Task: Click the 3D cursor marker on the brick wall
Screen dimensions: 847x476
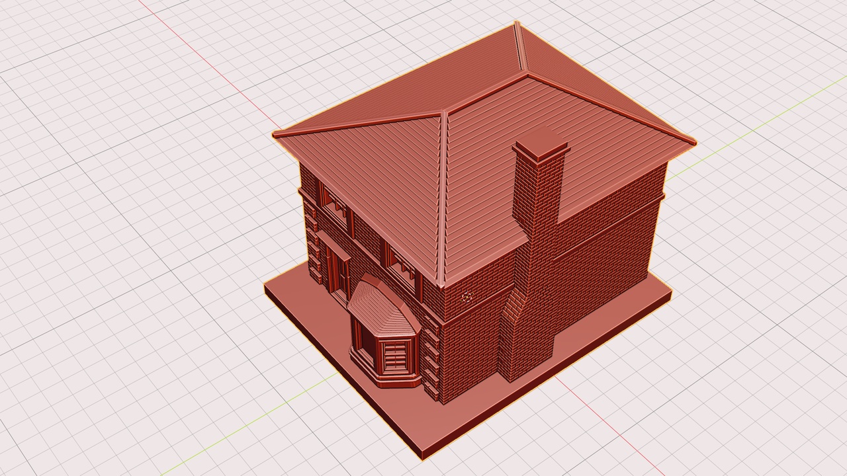Action: pos(466,298)
